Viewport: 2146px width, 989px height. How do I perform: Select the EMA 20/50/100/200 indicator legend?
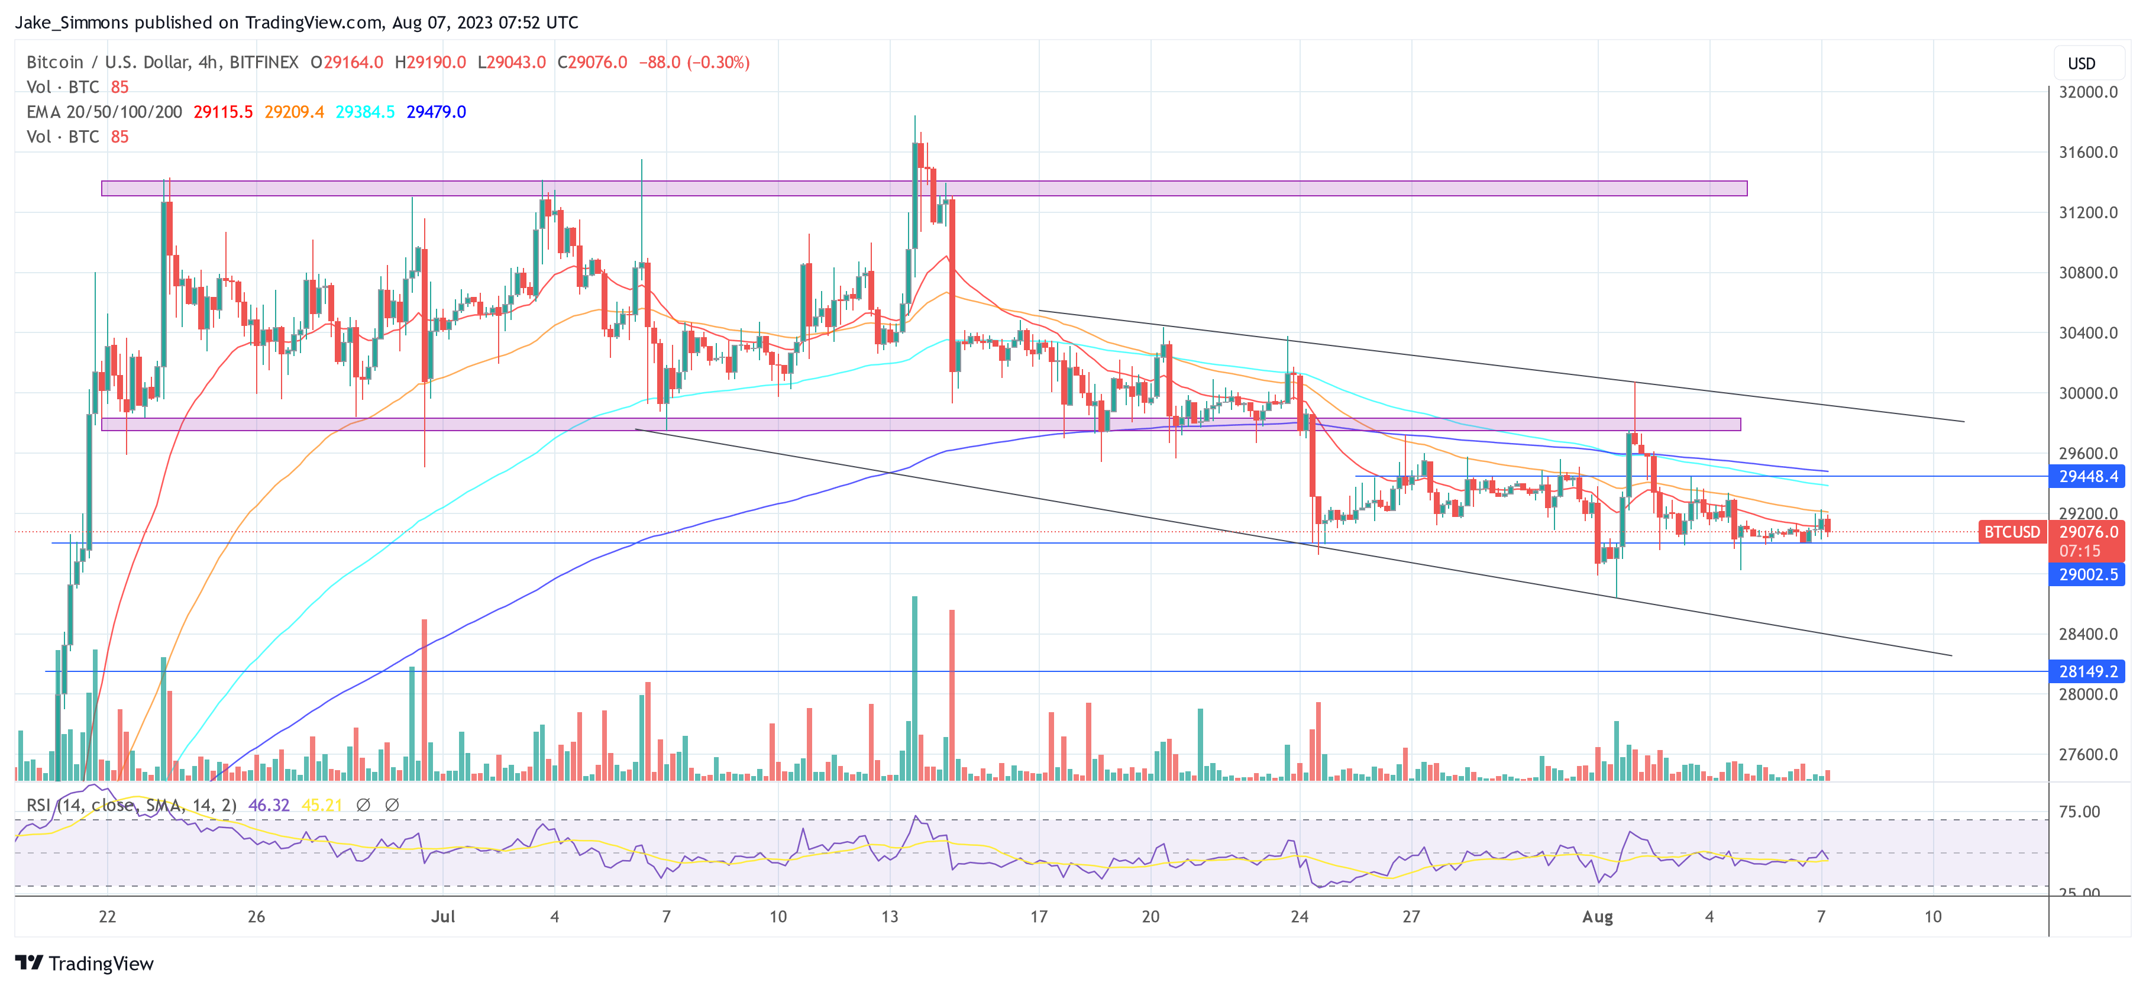click(x=104, y=112)
